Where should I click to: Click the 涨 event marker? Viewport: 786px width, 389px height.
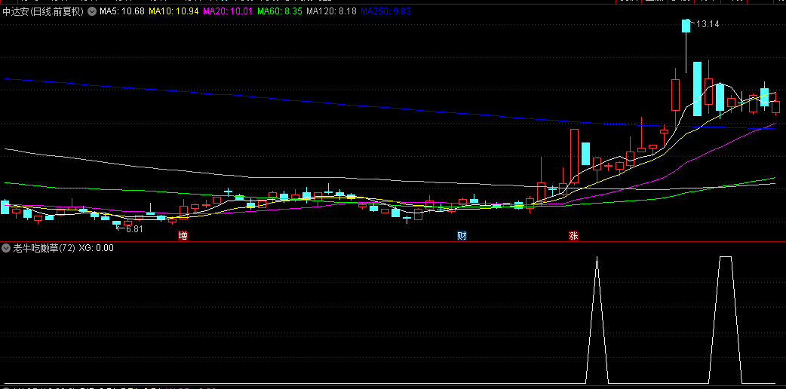click(573, 236)
